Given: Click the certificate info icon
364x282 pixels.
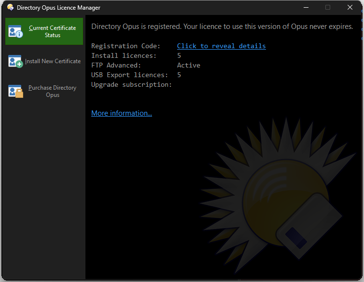Looking at the screenshot, I should (x=15, y=31).
